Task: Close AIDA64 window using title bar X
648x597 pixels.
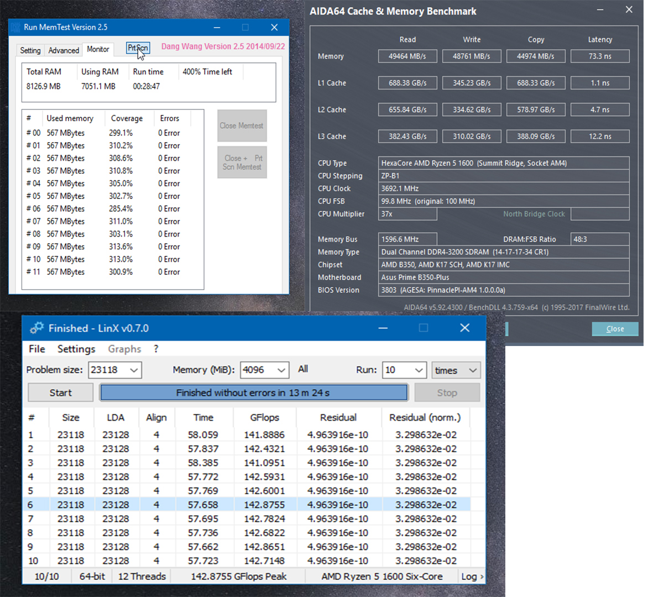Action: (629, 9)
